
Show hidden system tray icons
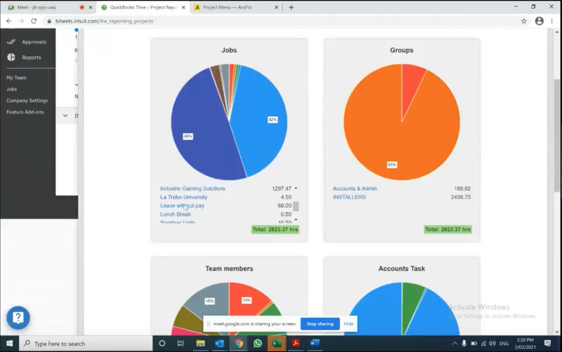[x=454, y=343]
